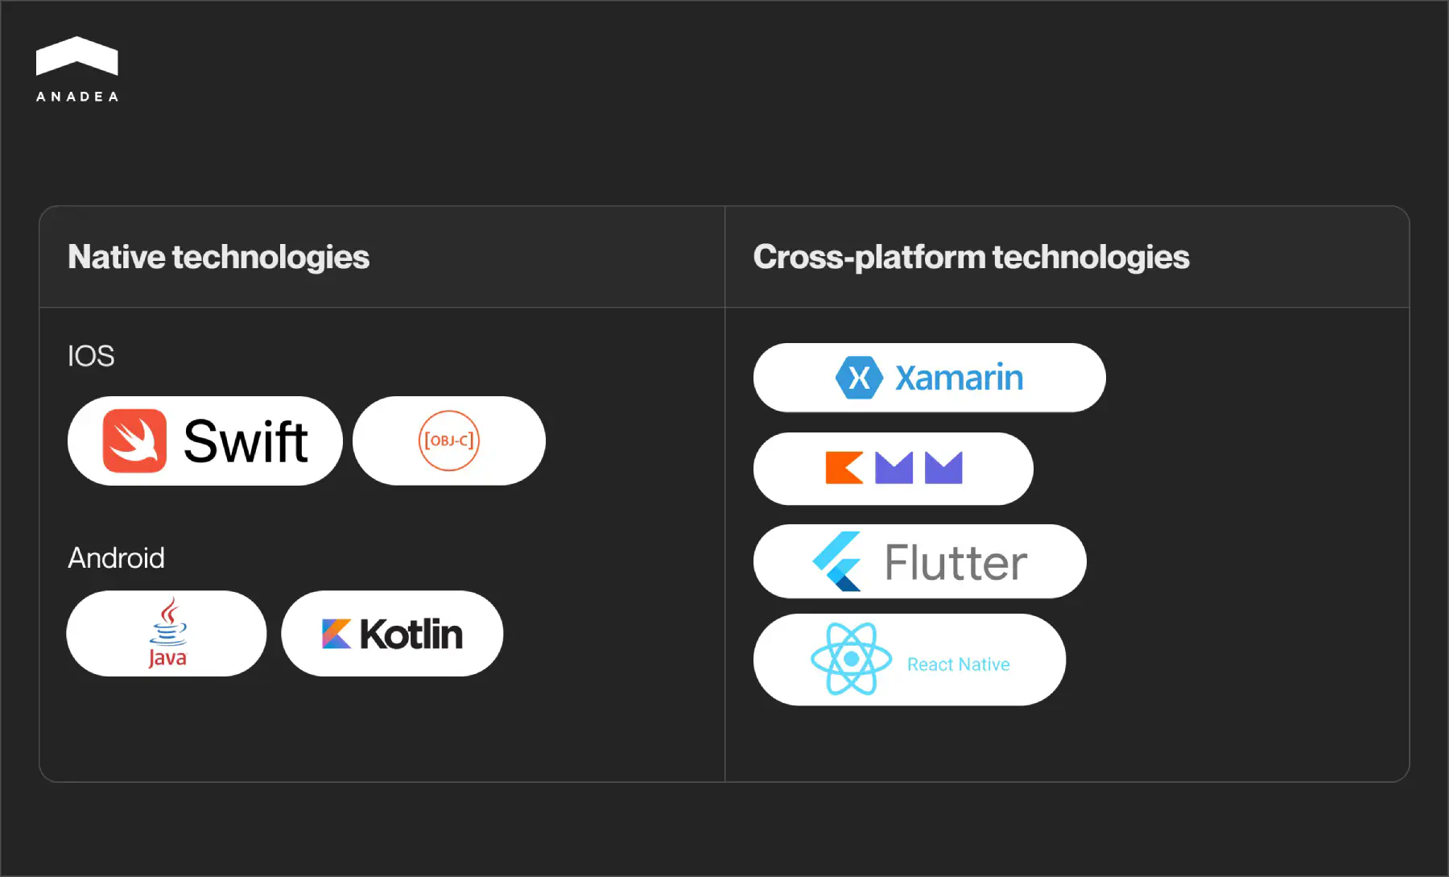The height and width of the screenshot is (877, 1449).
Task: Select the "Native technologies" column header
Action: [x=218, y=257]
